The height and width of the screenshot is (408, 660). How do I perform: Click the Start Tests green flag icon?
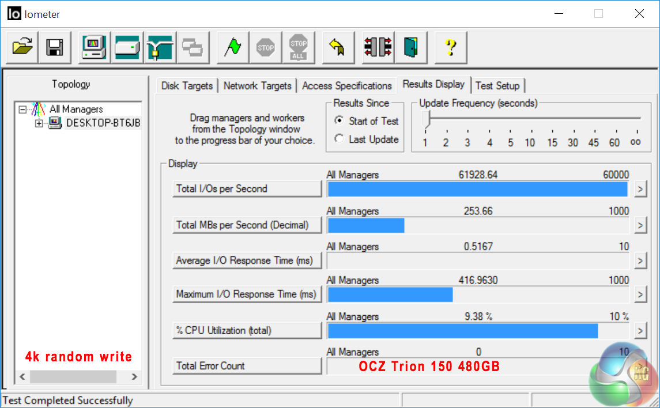pos(233,47)
